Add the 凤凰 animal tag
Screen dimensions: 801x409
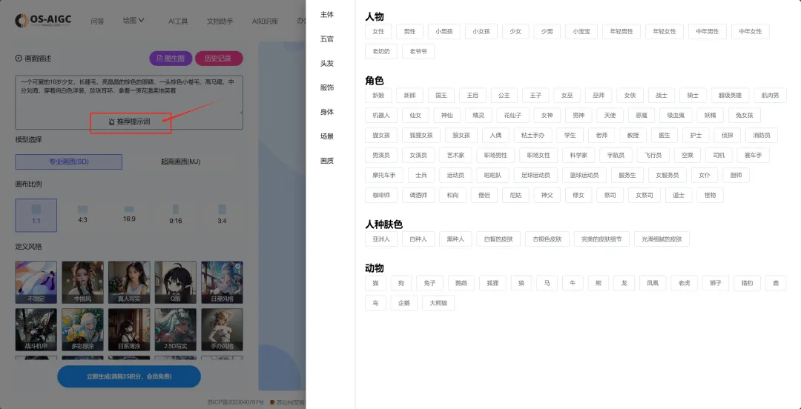point(653,283)
